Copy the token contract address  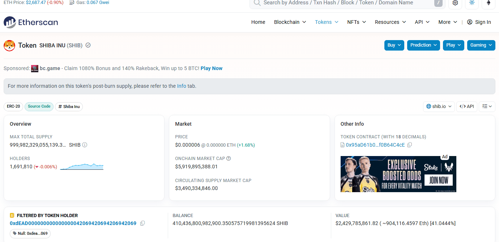pyautogui.click(x=410, y=145)
